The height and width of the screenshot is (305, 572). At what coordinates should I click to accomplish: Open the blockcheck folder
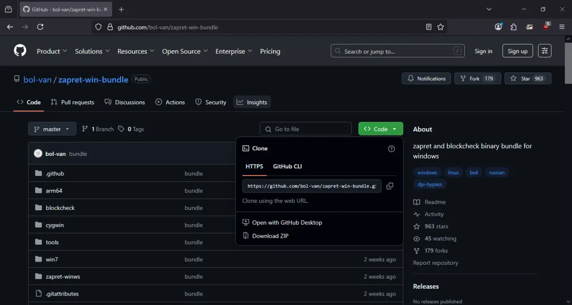[x=60, y=208]
